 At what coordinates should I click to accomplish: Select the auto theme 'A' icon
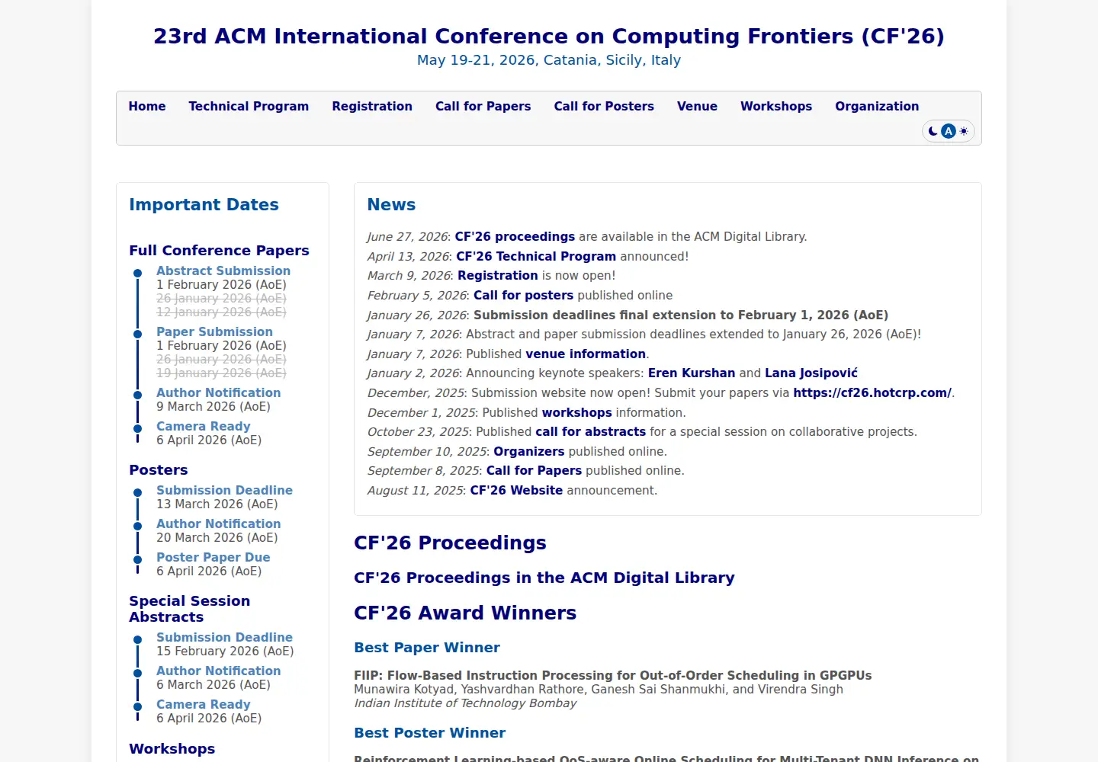click(949, 131)
